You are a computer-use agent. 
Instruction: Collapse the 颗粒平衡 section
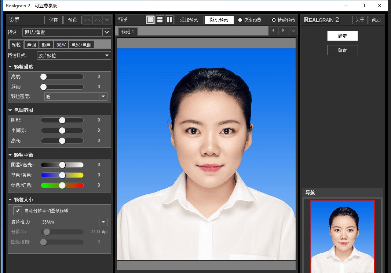(10, 155)
